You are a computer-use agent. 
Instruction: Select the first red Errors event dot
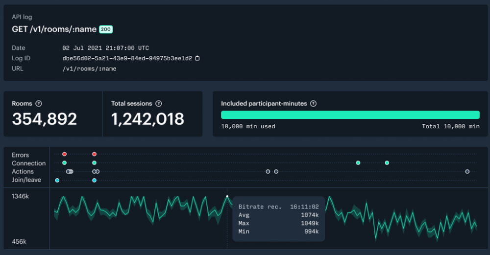point(64,154)
